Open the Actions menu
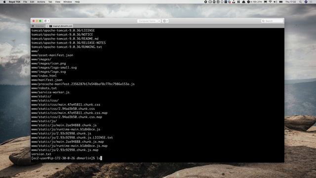Viewport: 316px width, 178px height. (41, 2)
